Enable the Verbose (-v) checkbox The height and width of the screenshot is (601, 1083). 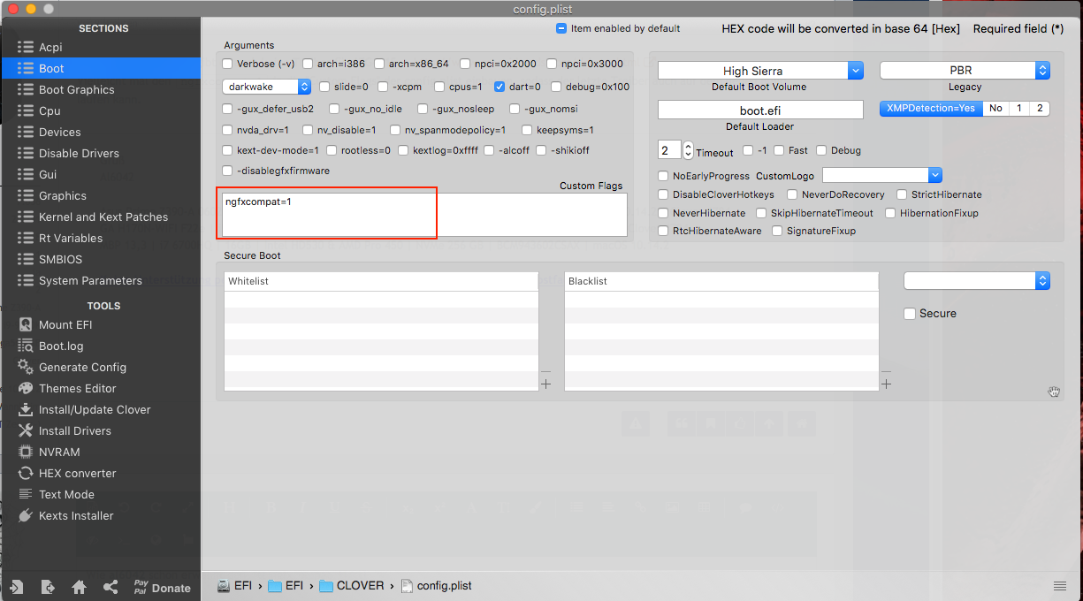pyautogui.click(x=227, y=64)
